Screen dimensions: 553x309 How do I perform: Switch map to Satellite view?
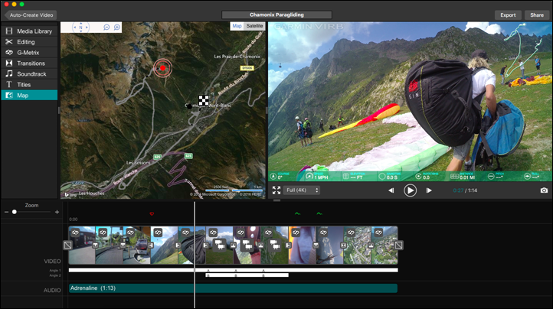tap(255, 26)
